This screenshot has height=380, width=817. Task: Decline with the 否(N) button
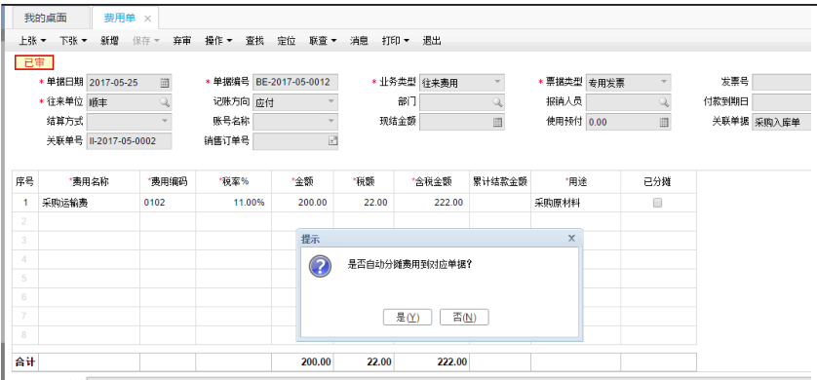[464, 318]
